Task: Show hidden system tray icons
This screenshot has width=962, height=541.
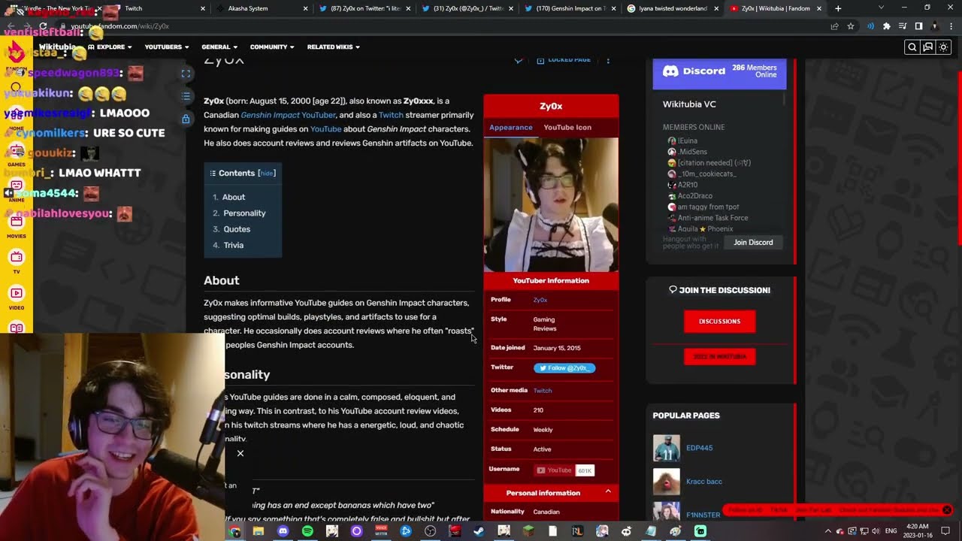Action: tap(828, 531)
